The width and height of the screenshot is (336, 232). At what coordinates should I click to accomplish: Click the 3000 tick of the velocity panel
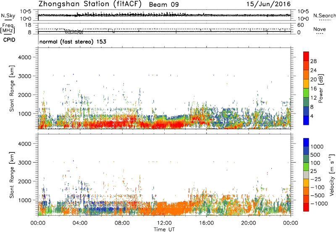pos(25,162)
